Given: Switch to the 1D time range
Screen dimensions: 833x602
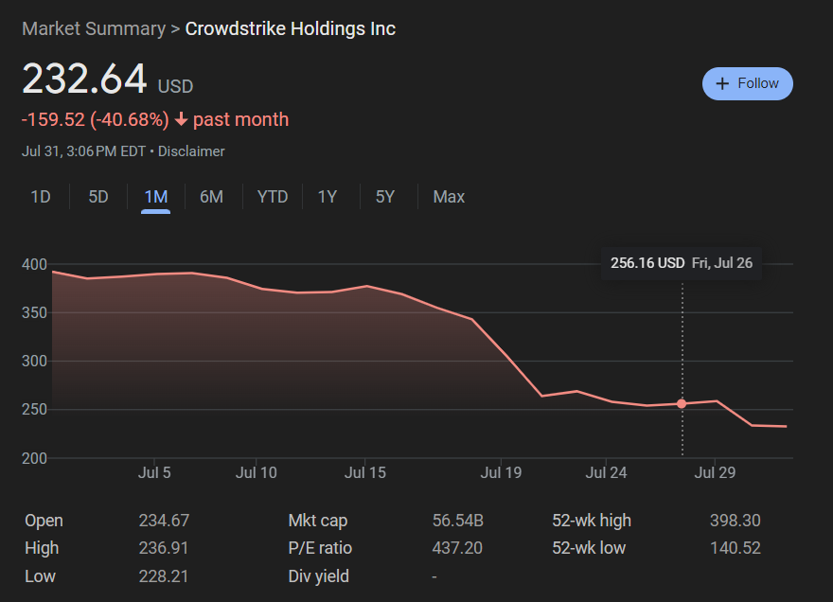Looking at the screenshot, I should [41, 197].
